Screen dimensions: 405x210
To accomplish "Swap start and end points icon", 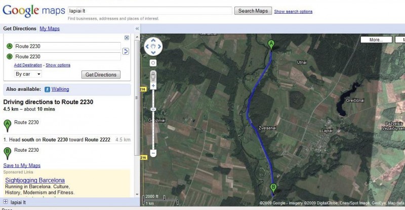I will (126, 51).
